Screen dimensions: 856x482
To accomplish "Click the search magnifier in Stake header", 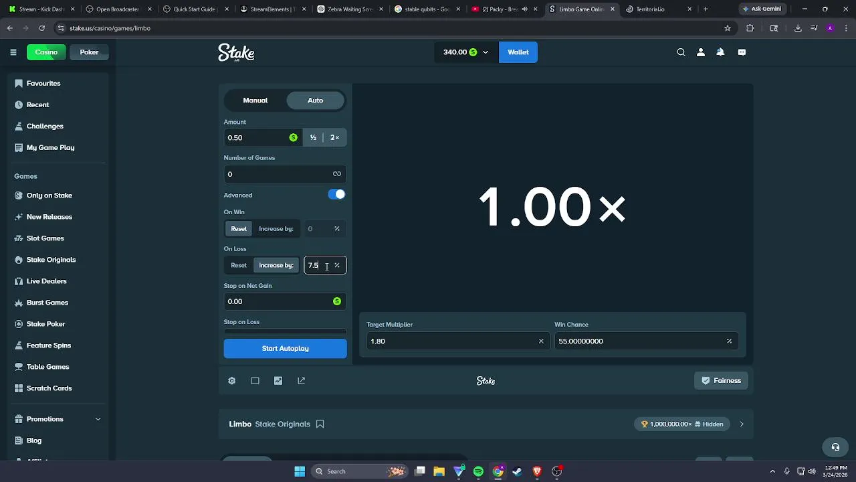I will tap(681, 52).
